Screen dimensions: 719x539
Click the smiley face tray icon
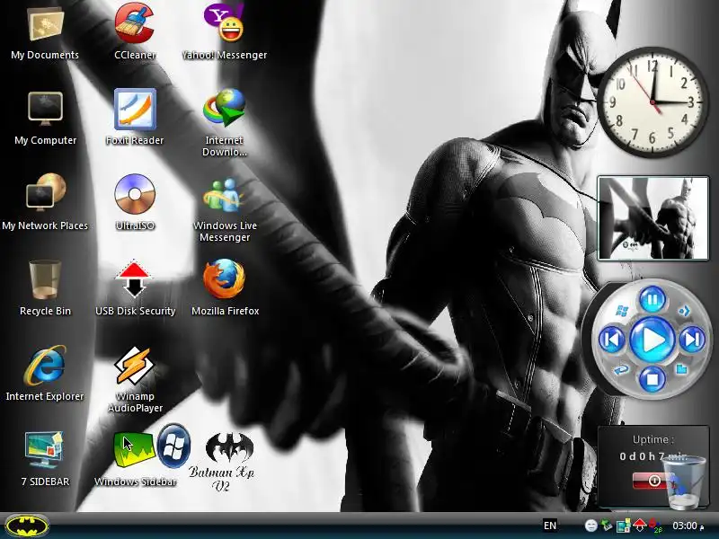(591, 526)
